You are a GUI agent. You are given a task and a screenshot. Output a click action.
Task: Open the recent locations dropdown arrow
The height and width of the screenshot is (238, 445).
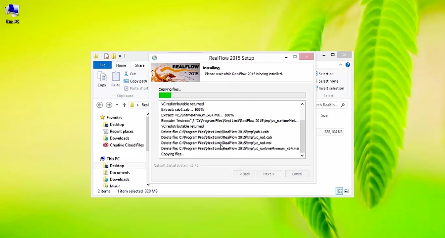(117, 105)
